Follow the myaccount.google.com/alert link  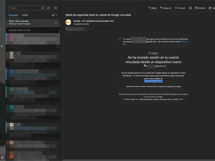click(x=170, y=86)
